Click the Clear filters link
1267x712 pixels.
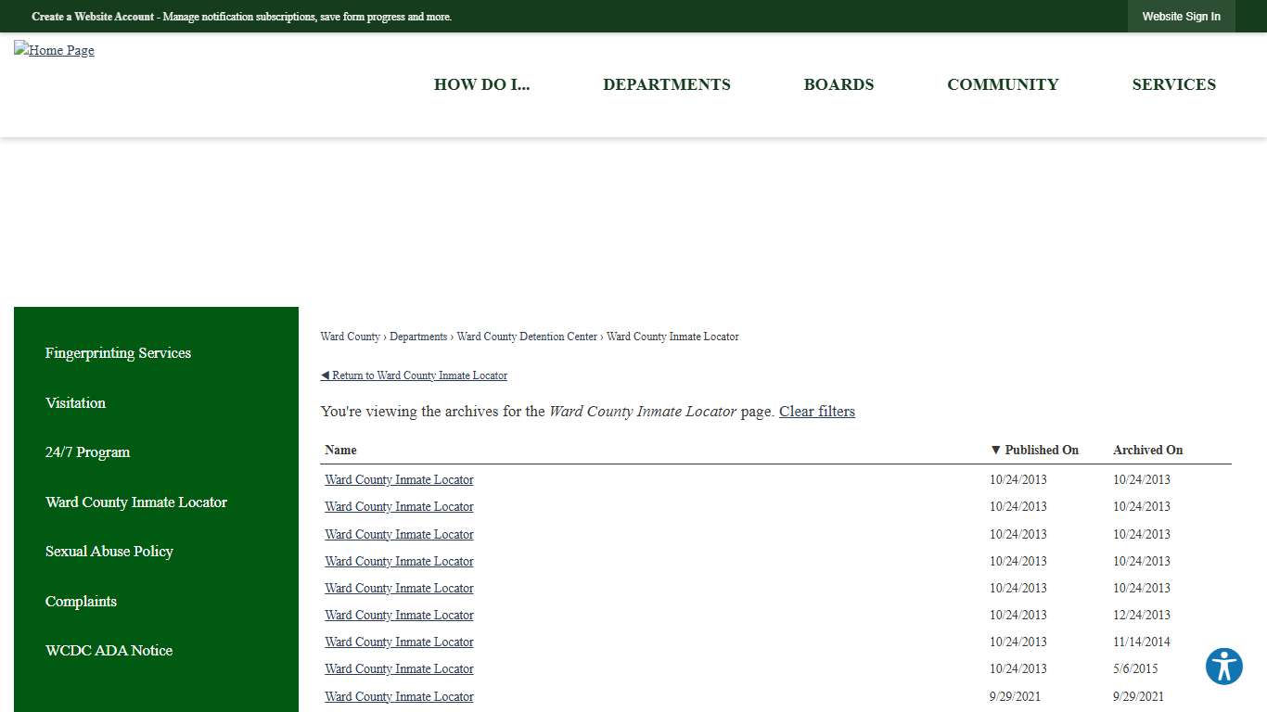click(816, 412)
